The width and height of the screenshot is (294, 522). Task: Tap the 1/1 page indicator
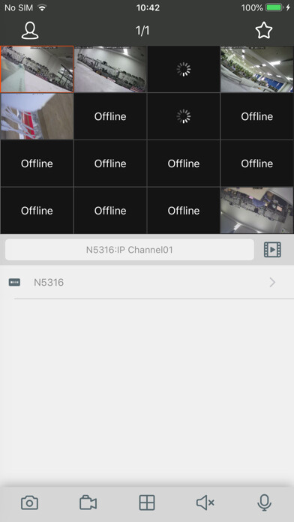pos(142,31)
